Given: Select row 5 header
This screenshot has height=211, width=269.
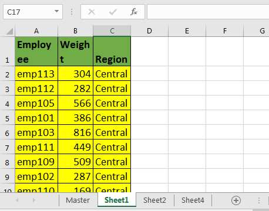Looking at the screenshot, I should [8, 118].
